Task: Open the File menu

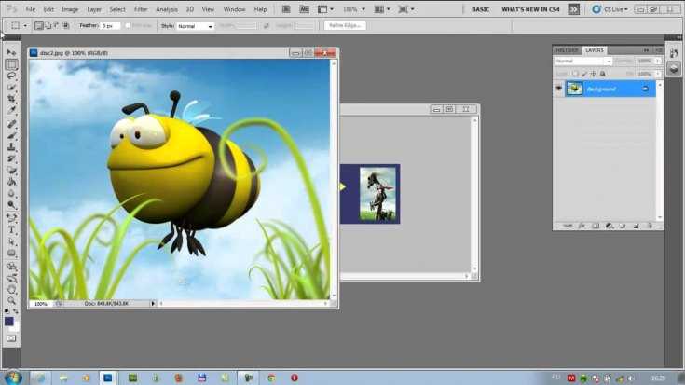Action: click(30, 9)
